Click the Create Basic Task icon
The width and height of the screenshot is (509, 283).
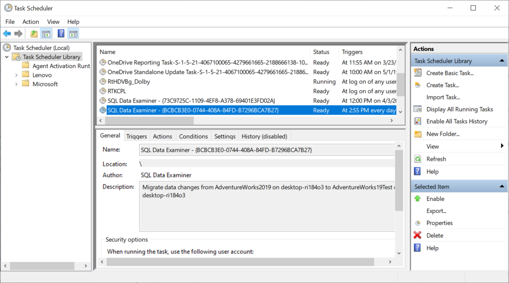(x=418, y=73)
